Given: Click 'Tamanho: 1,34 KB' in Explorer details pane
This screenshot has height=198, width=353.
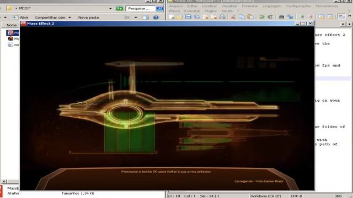Looking at the screenshot, I should 78,193.
